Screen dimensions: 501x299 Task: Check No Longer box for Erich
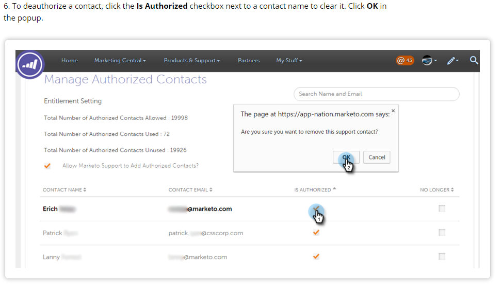442,208
